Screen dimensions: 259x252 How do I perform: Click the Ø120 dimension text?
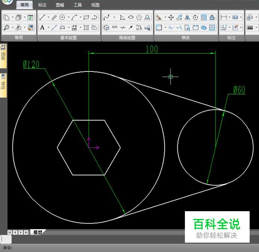click(31, 64)
